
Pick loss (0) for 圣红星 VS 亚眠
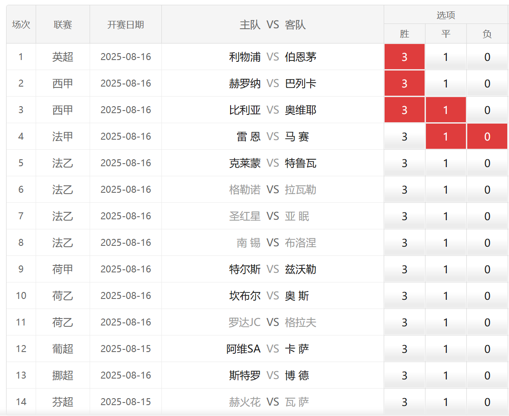point(487,216)
